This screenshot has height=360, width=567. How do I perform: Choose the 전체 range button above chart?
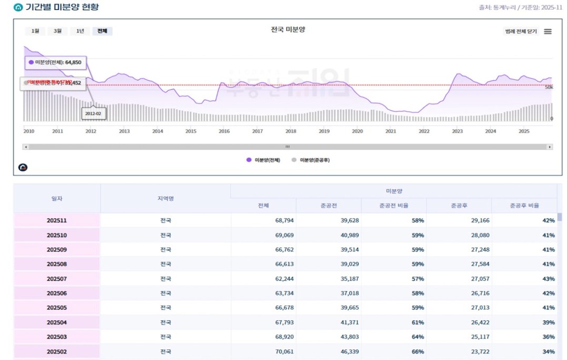tap(102, 31)
